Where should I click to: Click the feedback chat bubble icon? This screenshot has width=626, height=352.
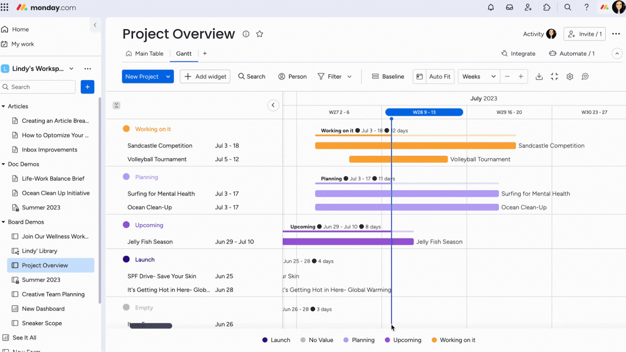tap(585, 76)
